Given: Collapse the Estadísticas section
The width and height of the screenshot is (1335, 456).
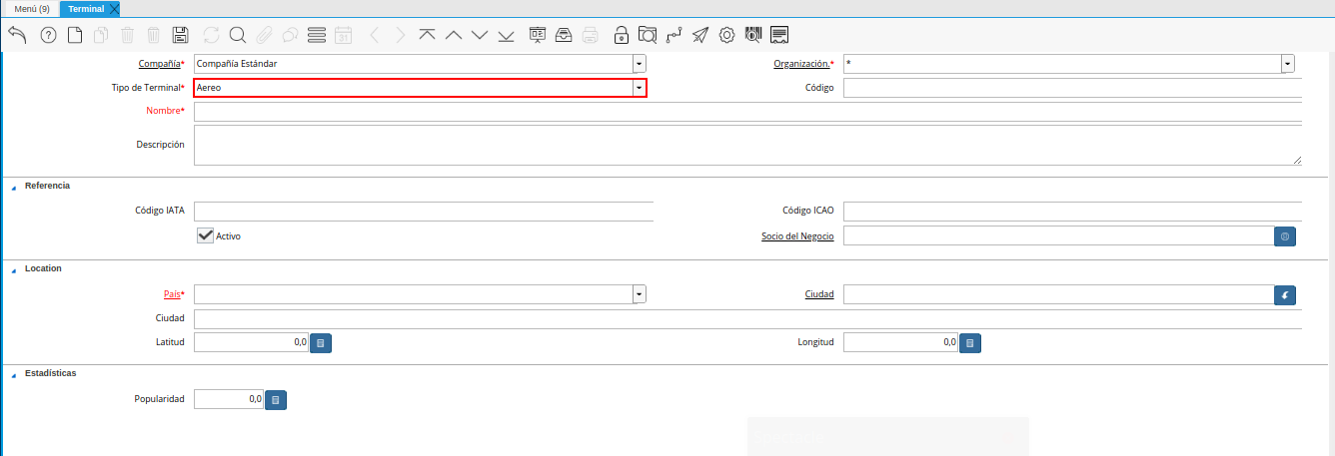Looking at the screenshot, I should coord(13,374).
